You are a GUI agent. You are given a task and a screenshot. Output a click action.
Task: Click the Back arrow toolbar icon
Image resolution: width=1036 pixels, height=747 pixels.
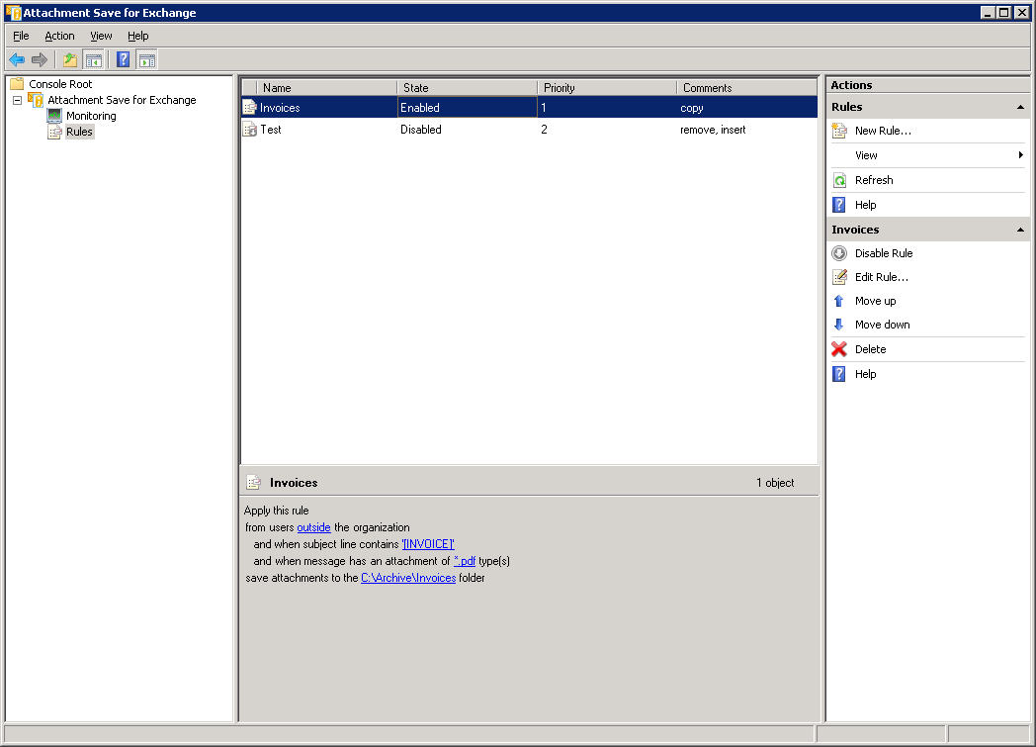(17, 59)
